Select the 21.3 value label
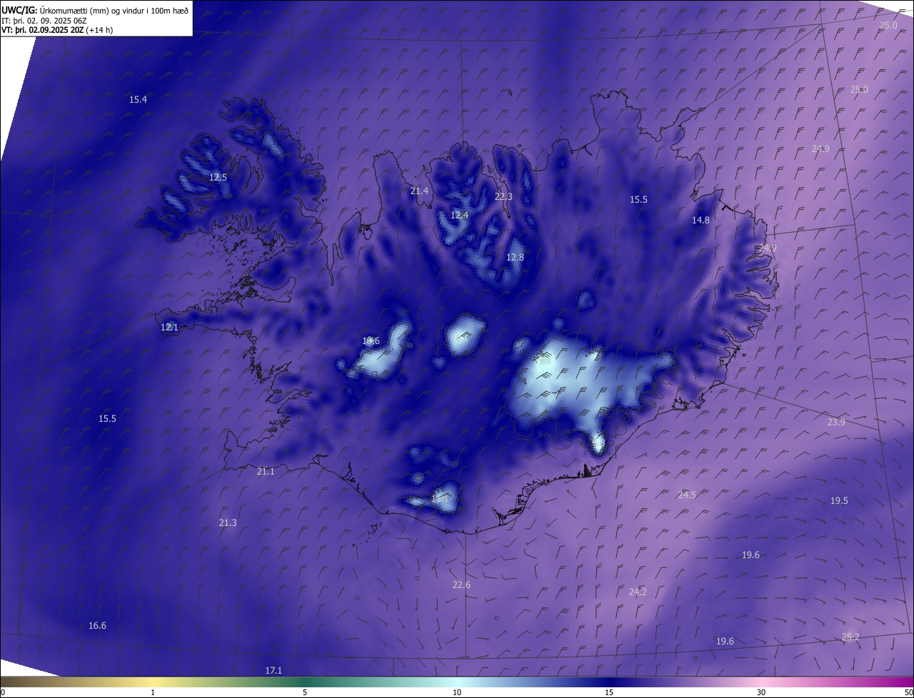 coord(228,523)
